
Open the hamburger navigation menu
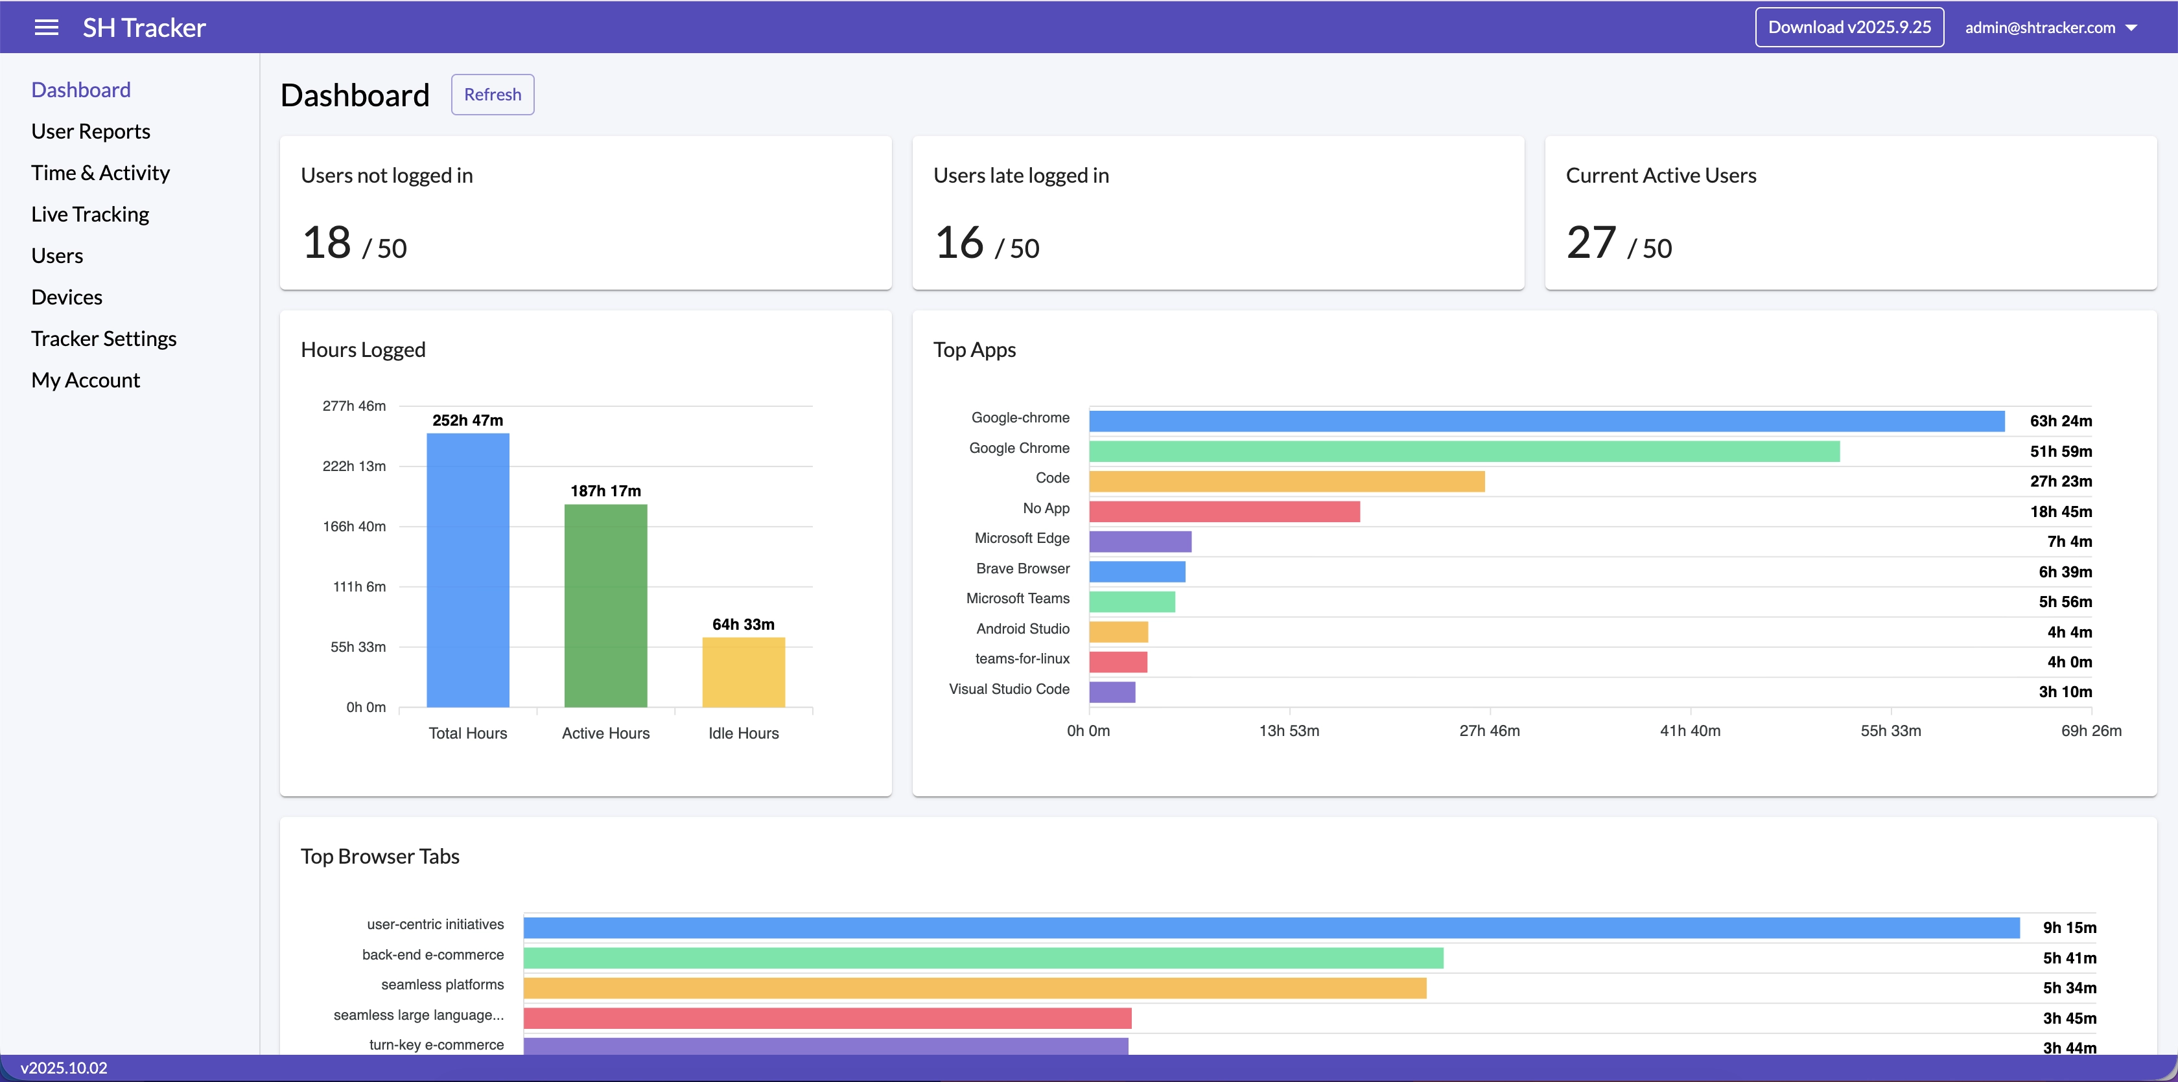tap(47, 27)
